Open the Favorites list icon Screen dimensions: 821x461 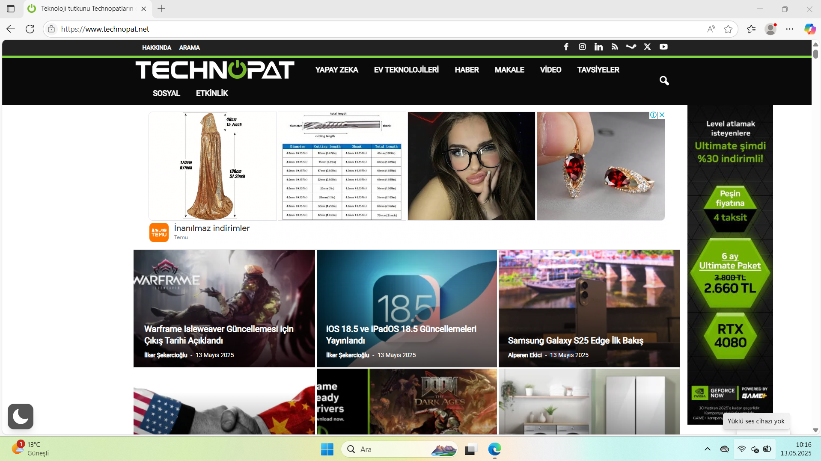(x=751, y=29)
